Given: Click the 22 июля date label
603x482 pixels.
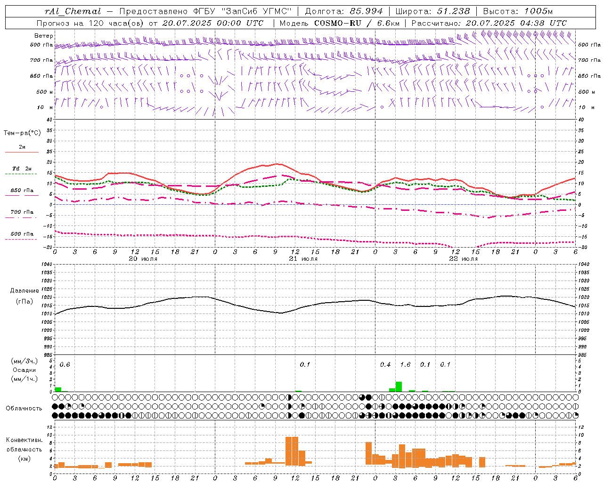Looking at the screenshot, I should [464, 259].
